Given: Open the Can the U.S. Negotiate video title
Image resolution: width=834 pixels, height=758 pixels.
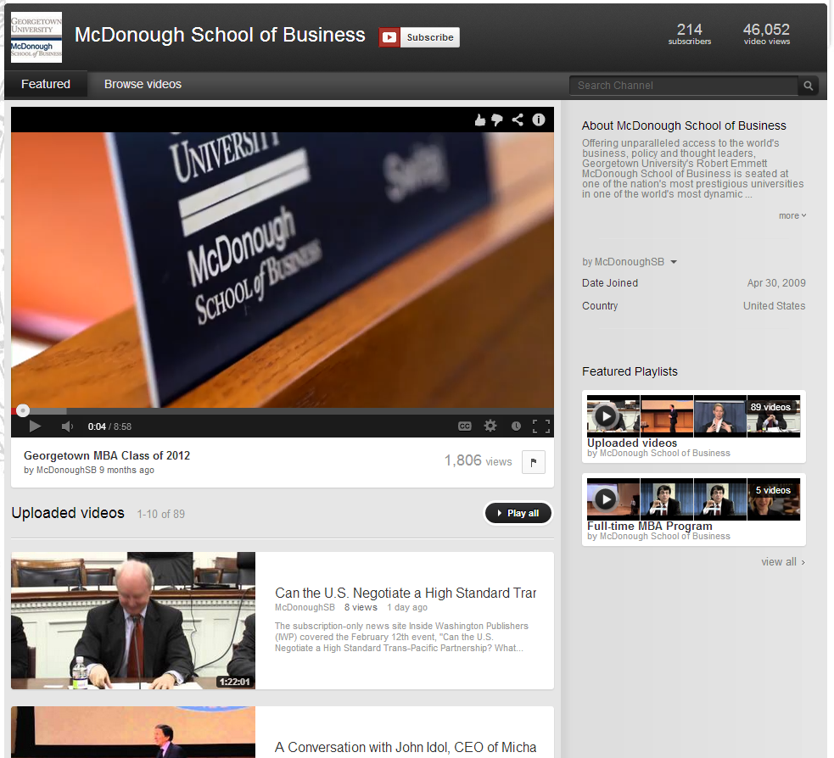Looking at the screenshot, I should [406, 593].
